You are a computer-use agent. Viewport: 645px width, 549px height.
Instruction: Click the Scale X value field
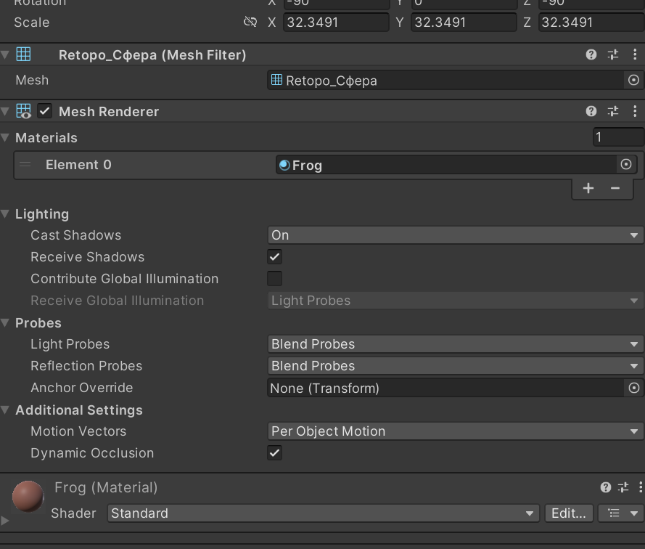[335, 23]
